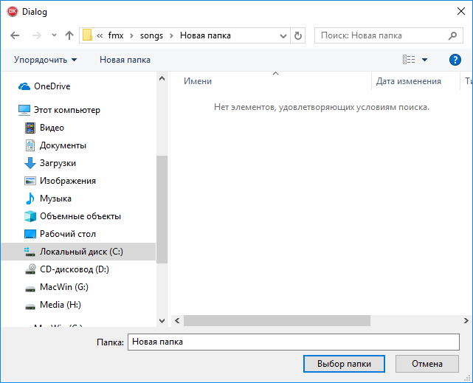This screenshot has height=383, width=473.
Task: Select OneDrive in the navigation pane
Action: [52, 86]
